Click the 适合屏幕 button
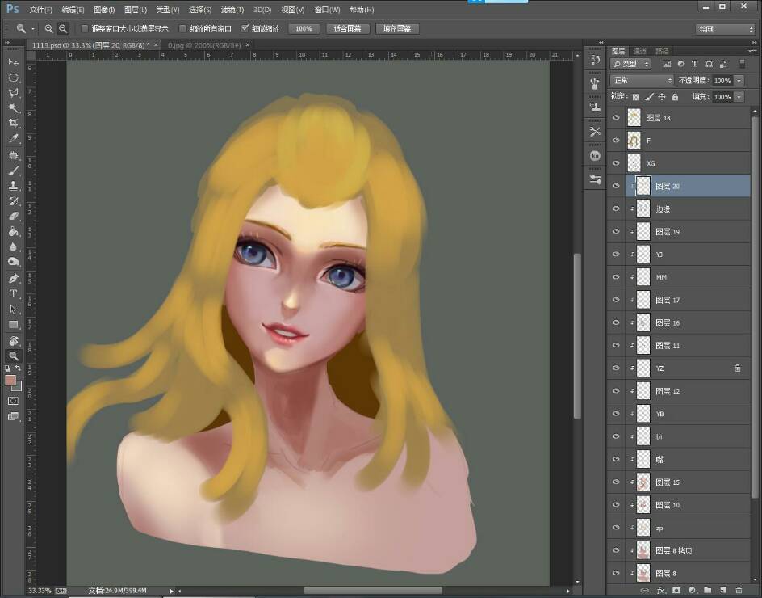This screenshot has height=598, width=762. tap(349, 28)
